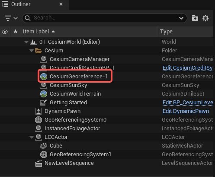Select CesiumCreditSystemBP-1 label

pyautogui.click(x=82, y=68)
